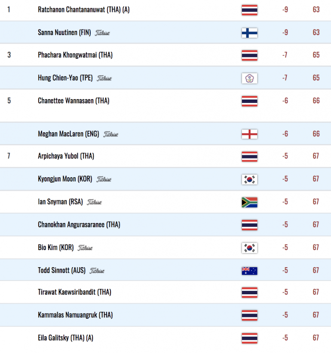331x353 pixels.
Task: Click Korea flag beside Kyongjun Moon
Action: (x=249, y=179)
